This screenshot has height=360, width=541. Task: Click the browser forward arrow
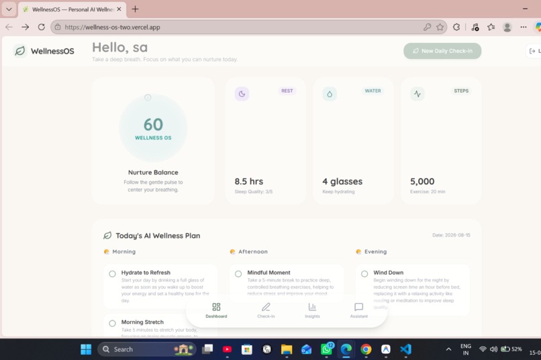tap(26, 27)
